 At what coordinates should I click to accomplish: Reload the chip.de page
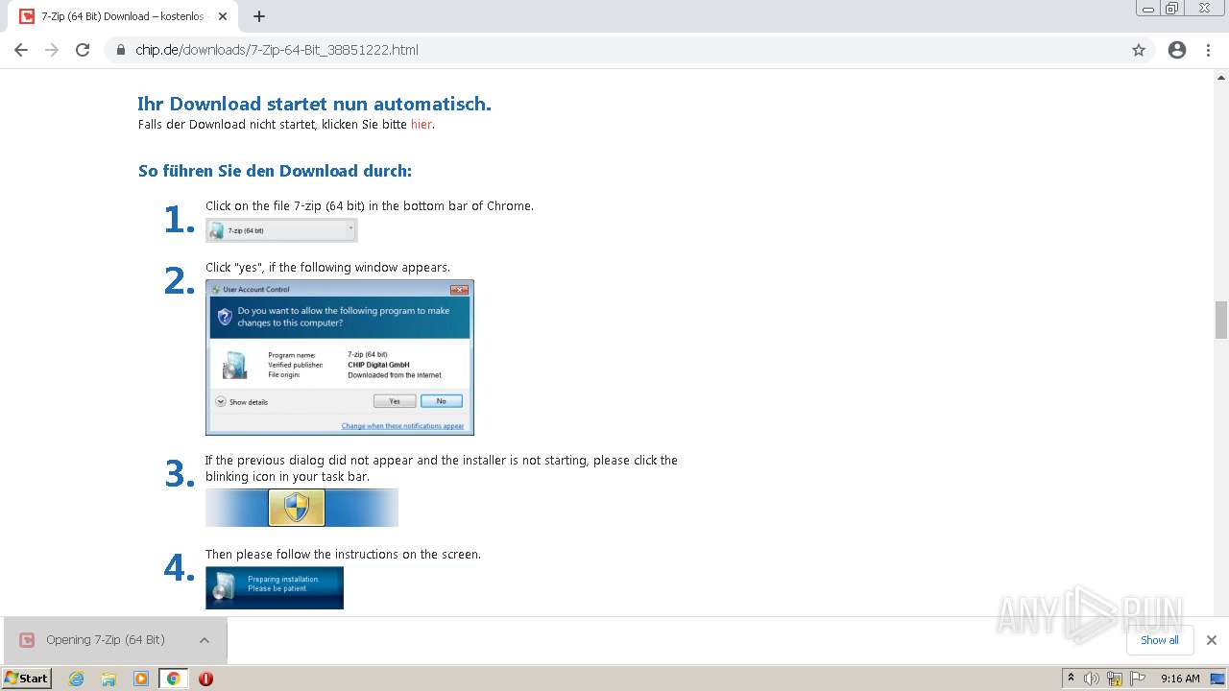coord(83,50)
